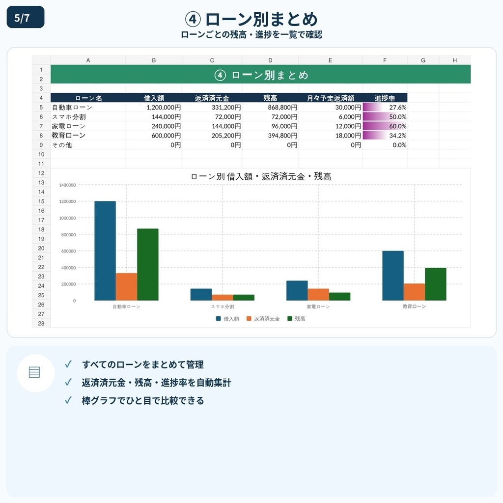The height and width of the screenshot is (503, 503).
Task: Select the 自動車ローン name cell
Action: 88,107
